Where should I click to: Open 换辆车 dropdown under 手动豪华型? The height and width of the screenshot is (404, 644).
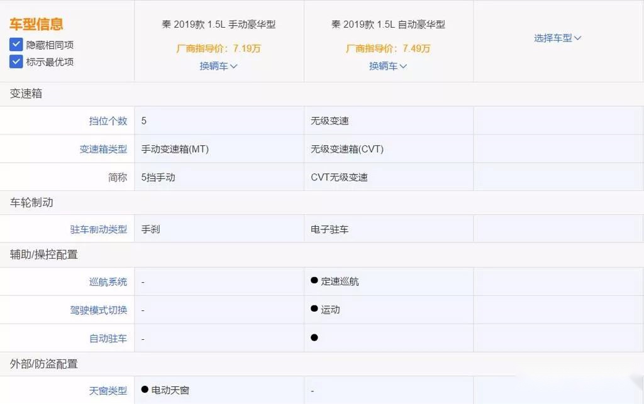tap(218, 66)
